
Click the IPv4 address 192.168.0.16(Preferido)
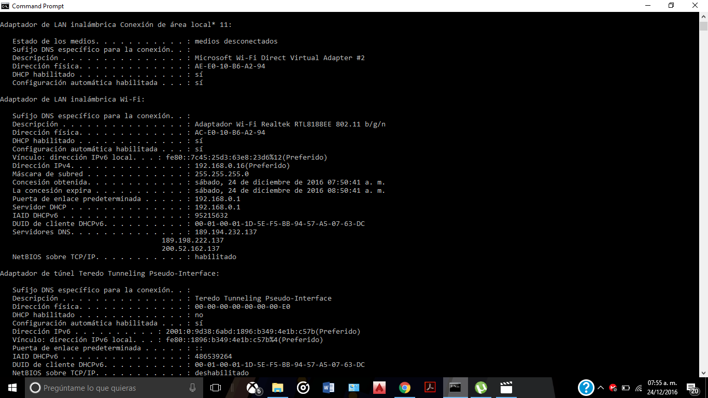point(242,166)
